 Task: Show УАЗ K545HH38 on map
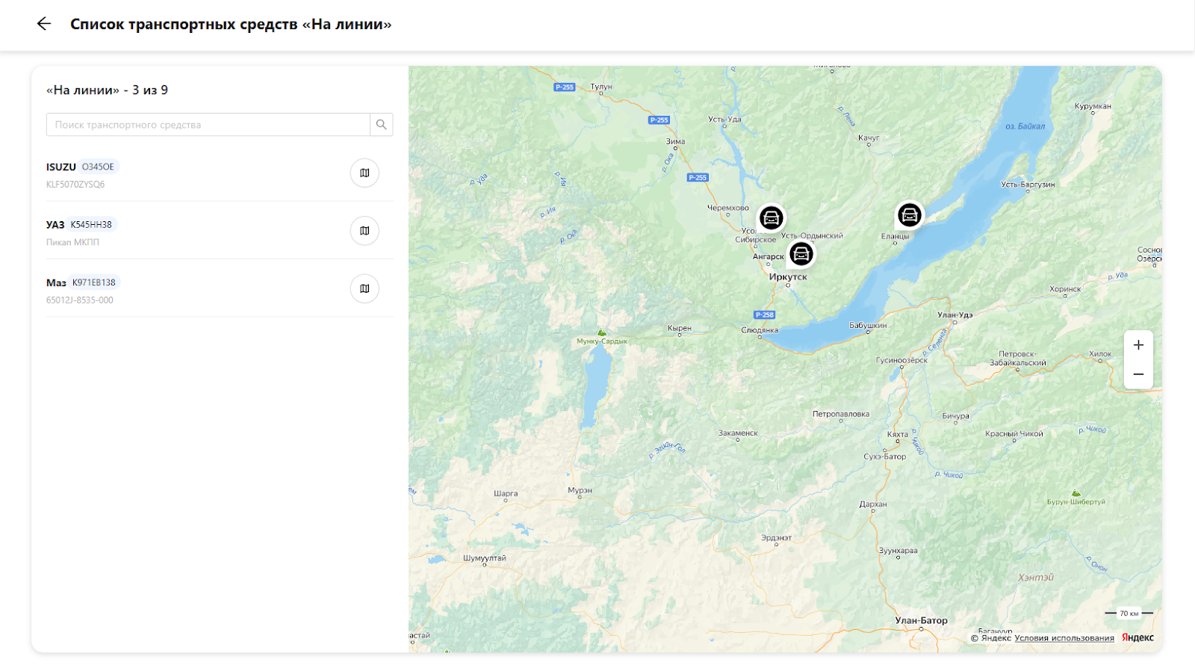click(x=364, y=231)
